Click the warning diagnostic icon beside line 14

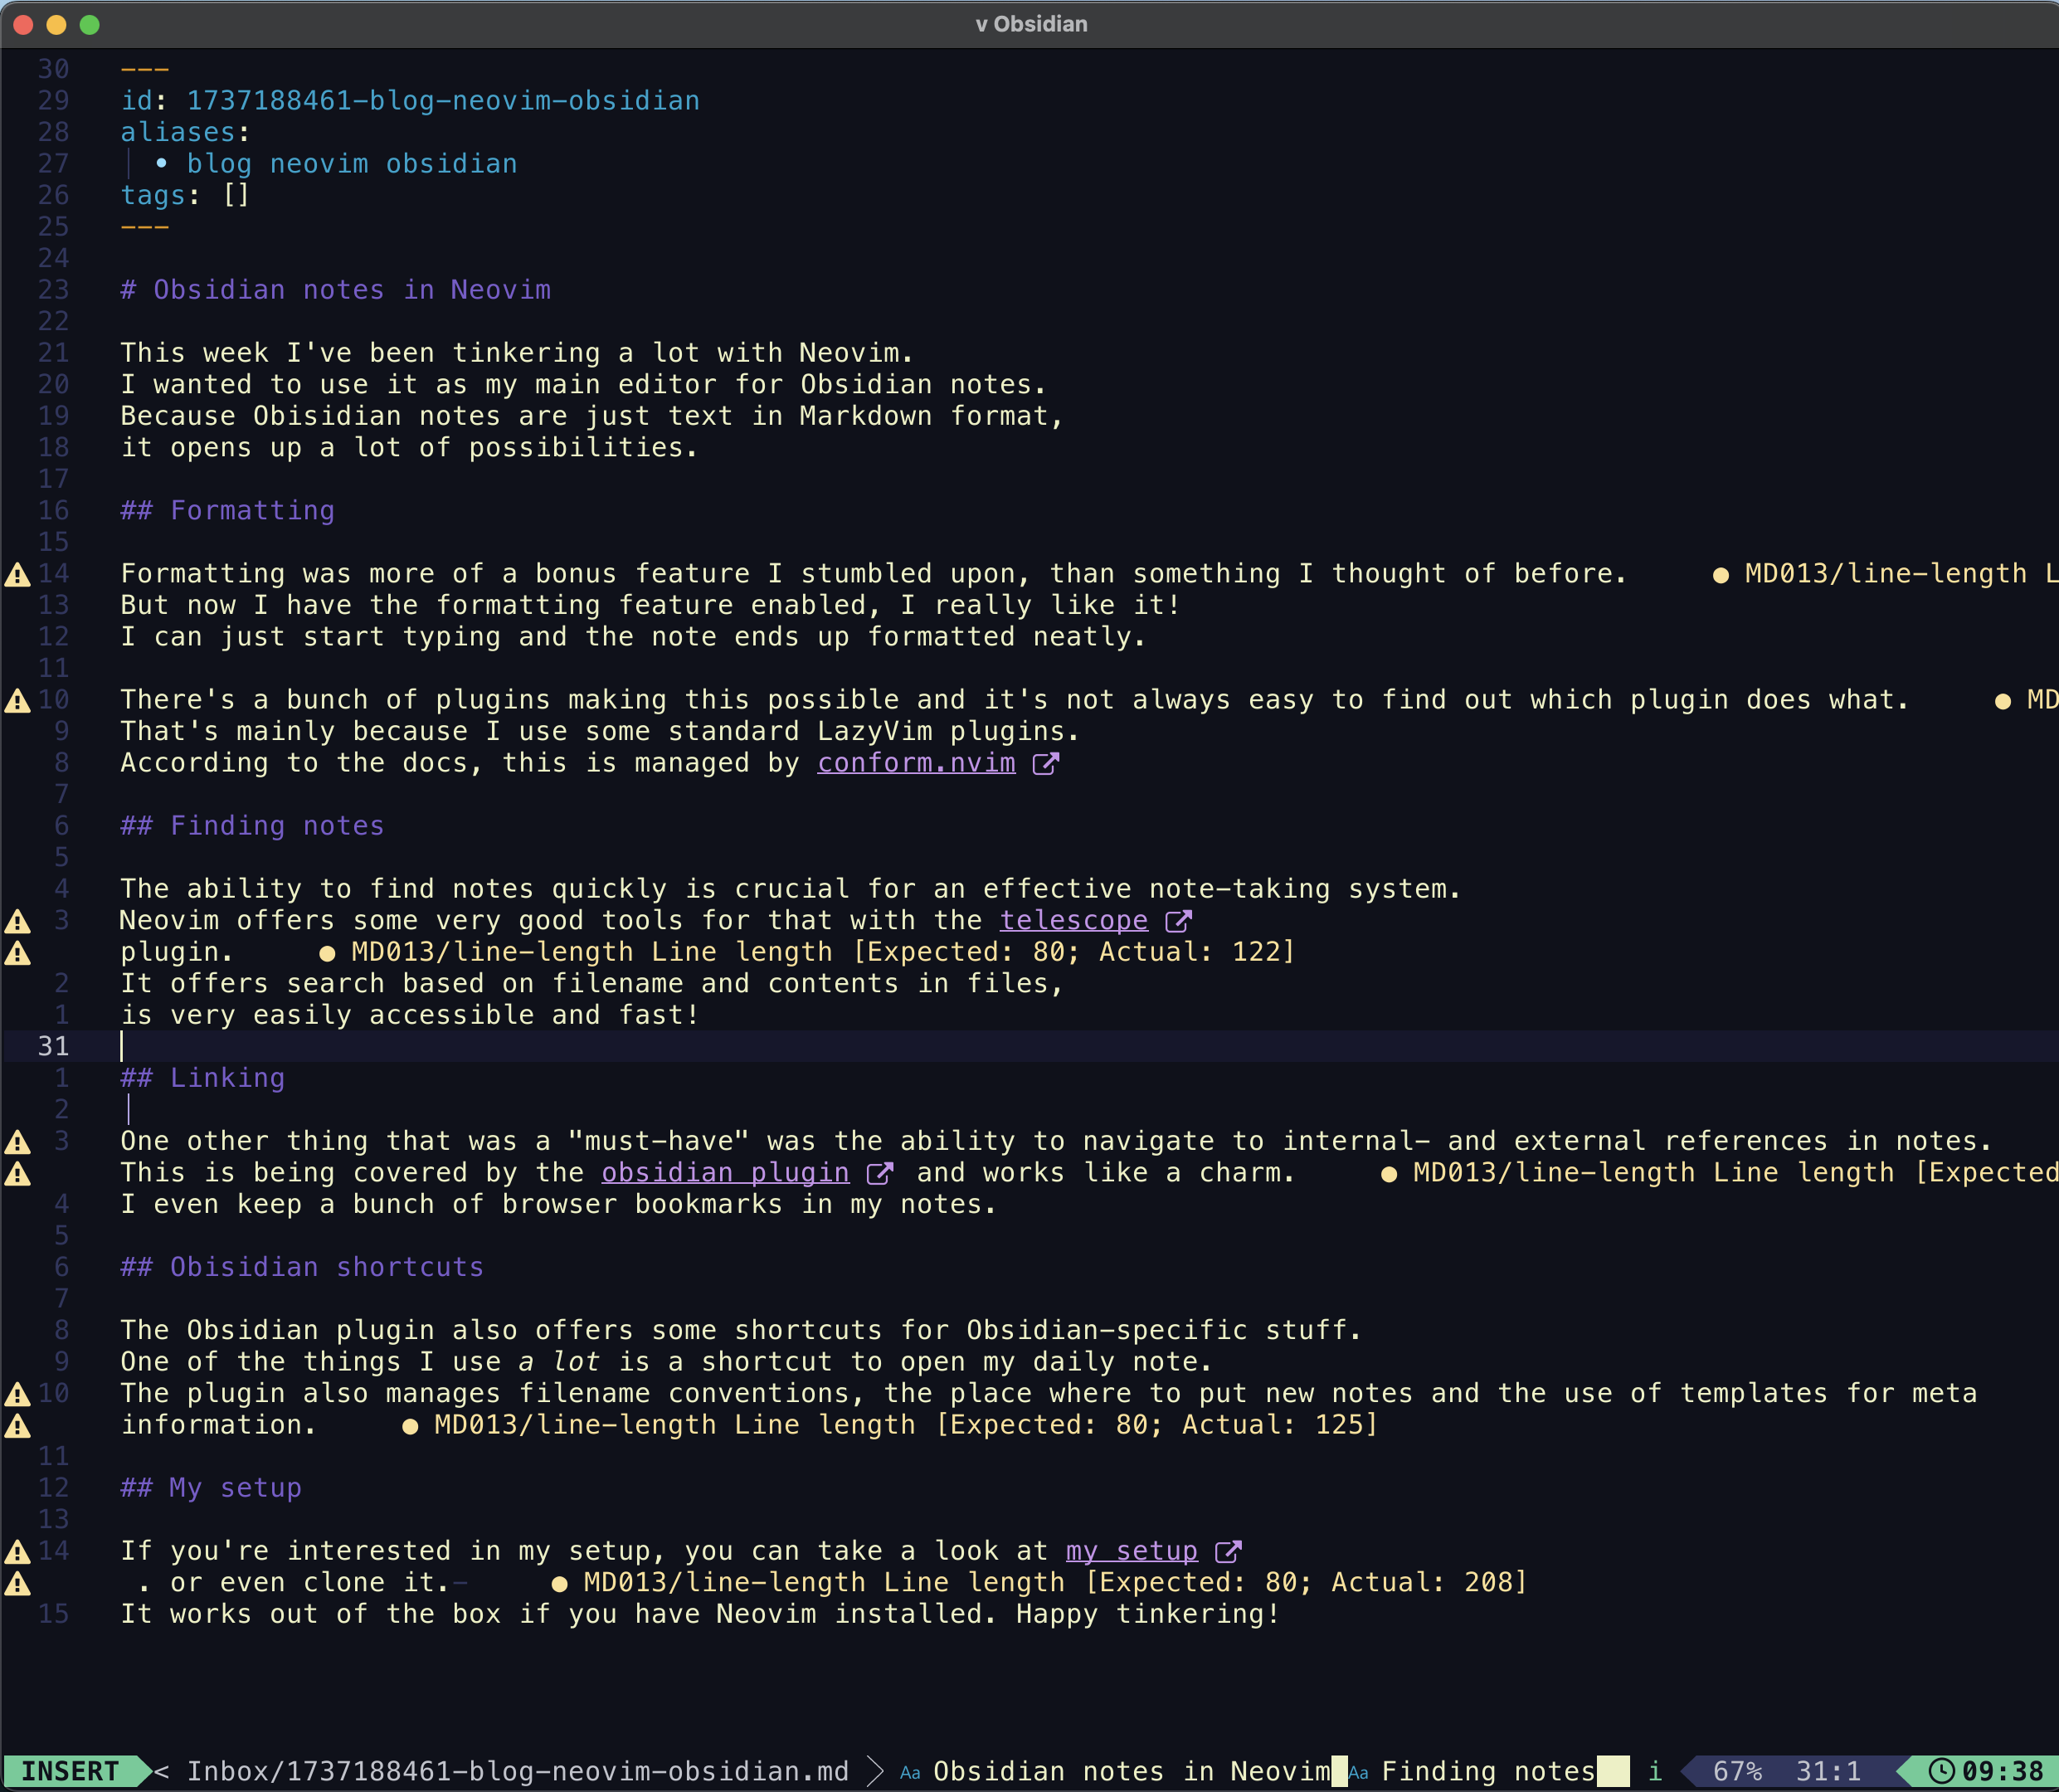[x=18, y=573]
